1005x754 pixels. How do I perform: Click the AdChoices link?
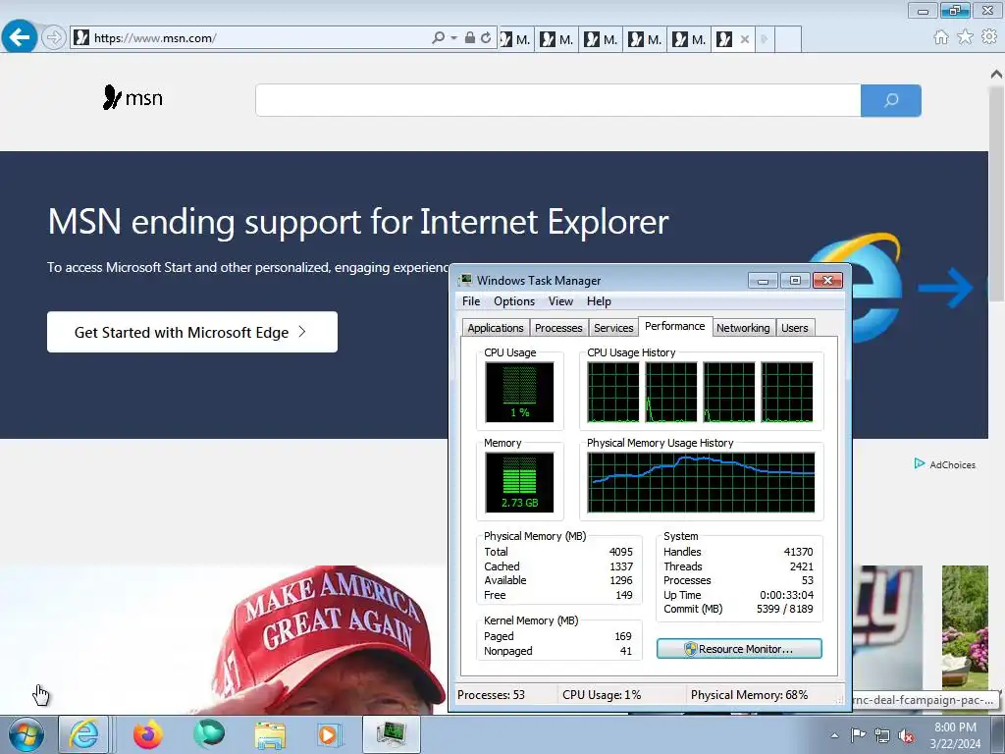pos(945,464)
